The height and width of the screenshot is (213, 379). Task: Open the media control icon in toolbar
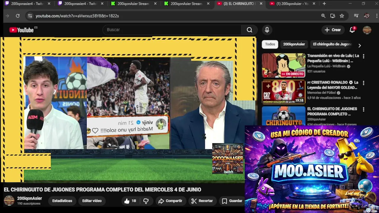[356, 16]
